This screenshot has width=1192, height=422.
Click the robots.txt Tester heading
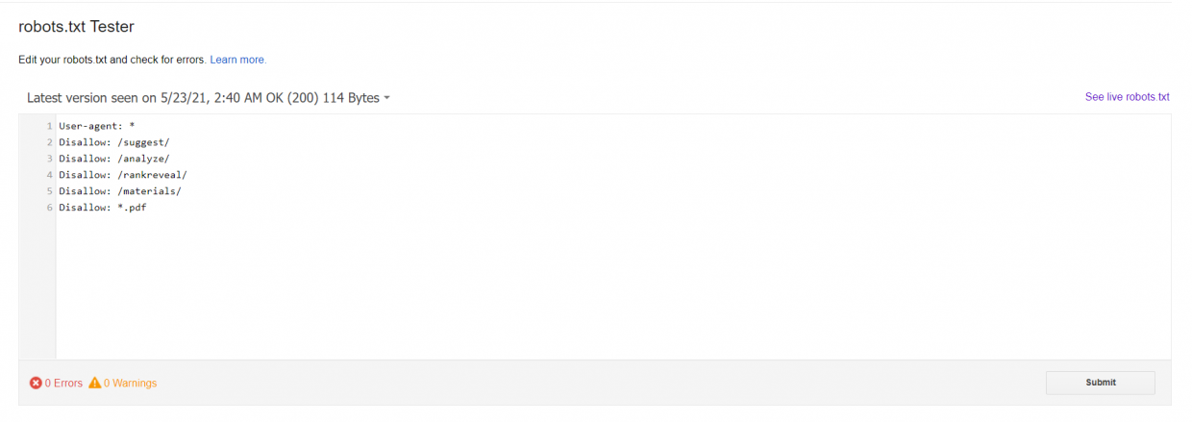[76, 27]
